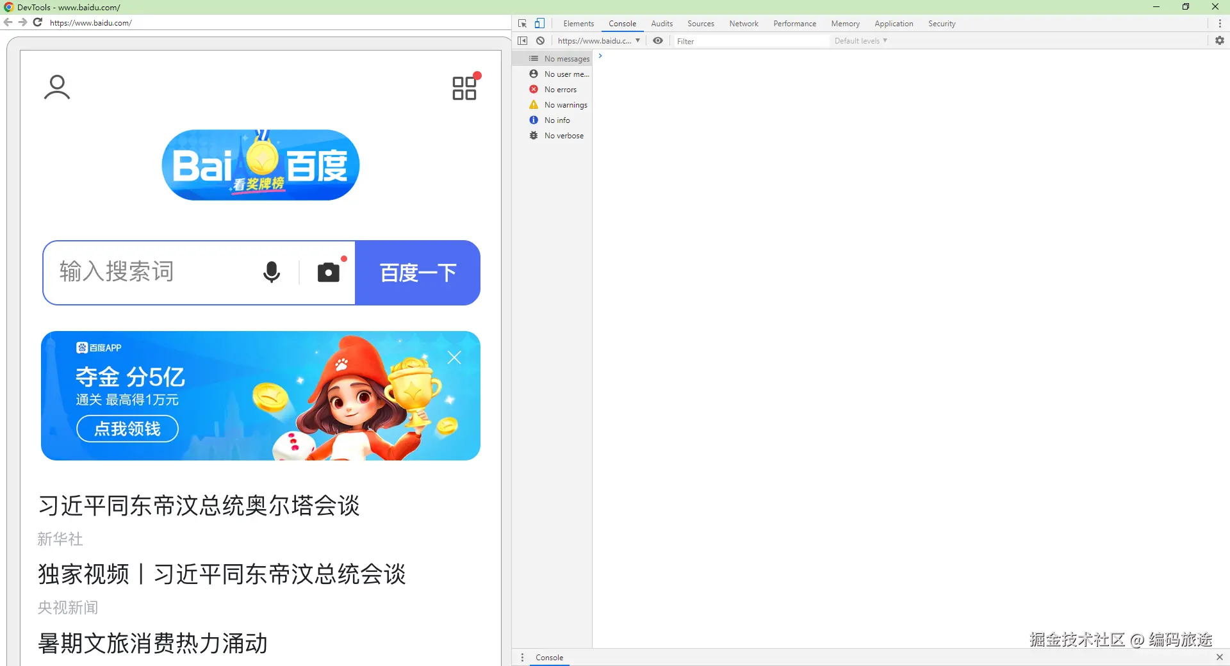Toggle the device toolbar icon

[540, 24]
